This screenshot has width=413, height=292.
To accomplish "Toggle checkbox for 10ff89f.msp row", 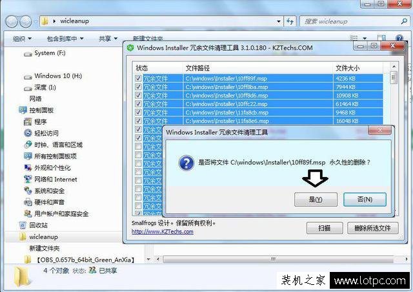I will coord(138,78).
